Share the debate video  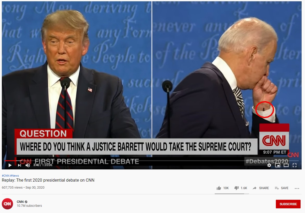(261, 188)
